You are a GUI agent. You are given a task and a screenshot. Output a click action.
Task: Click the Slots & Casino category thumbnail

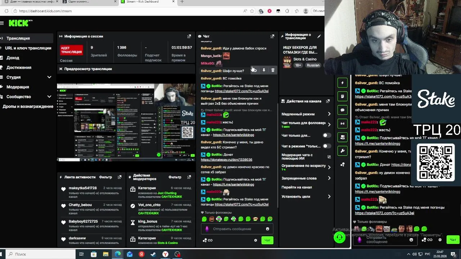287,62
